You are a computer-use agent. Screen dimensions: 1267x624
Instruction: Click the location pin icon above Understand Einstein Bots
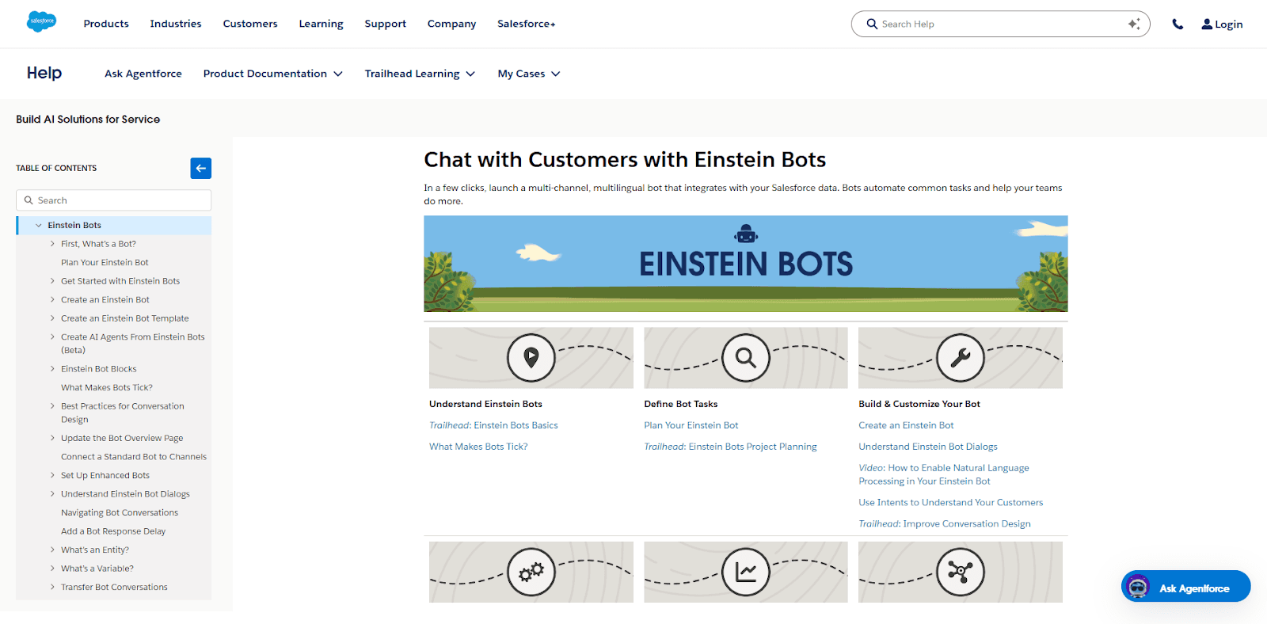531,358
